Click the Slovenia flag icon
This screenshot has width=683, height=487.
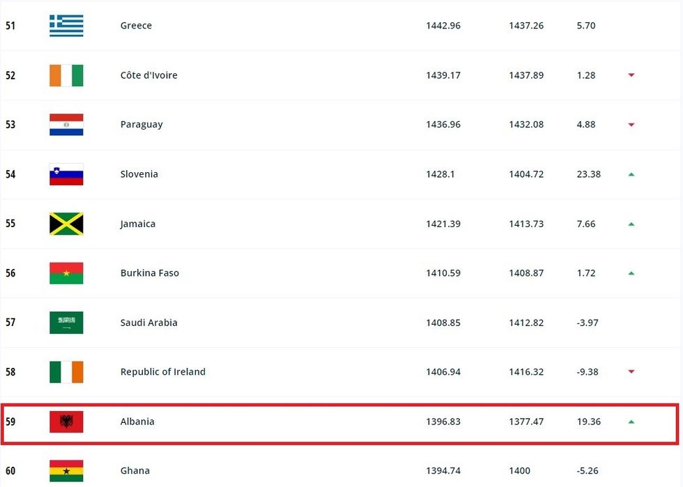pyautogui.click(x=66, y=174)
